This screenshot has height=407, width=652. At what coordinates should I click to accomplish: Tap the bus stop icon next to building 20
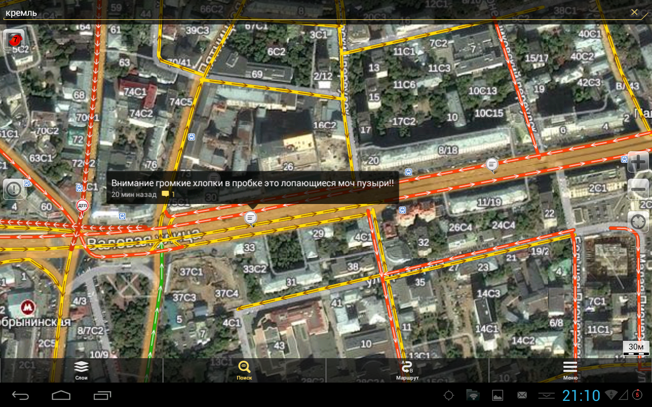point(408,172)
